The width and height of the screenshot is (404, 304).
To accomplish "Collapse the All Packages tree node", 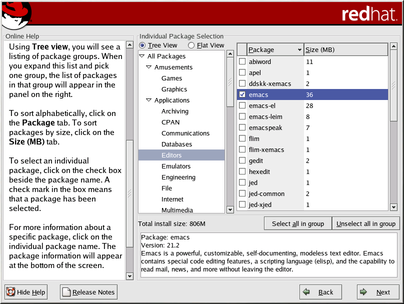I will click(142, 56).
